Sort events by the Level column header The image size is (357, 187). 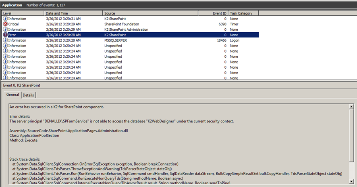(23, 13)
